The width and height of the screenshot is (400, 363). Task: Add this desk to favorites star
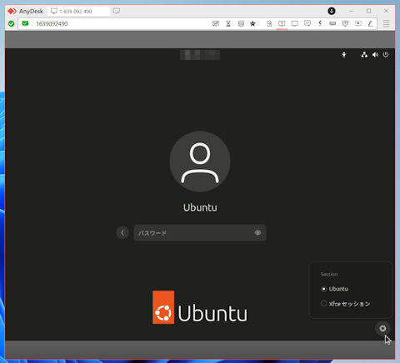(x=252, y=23)
